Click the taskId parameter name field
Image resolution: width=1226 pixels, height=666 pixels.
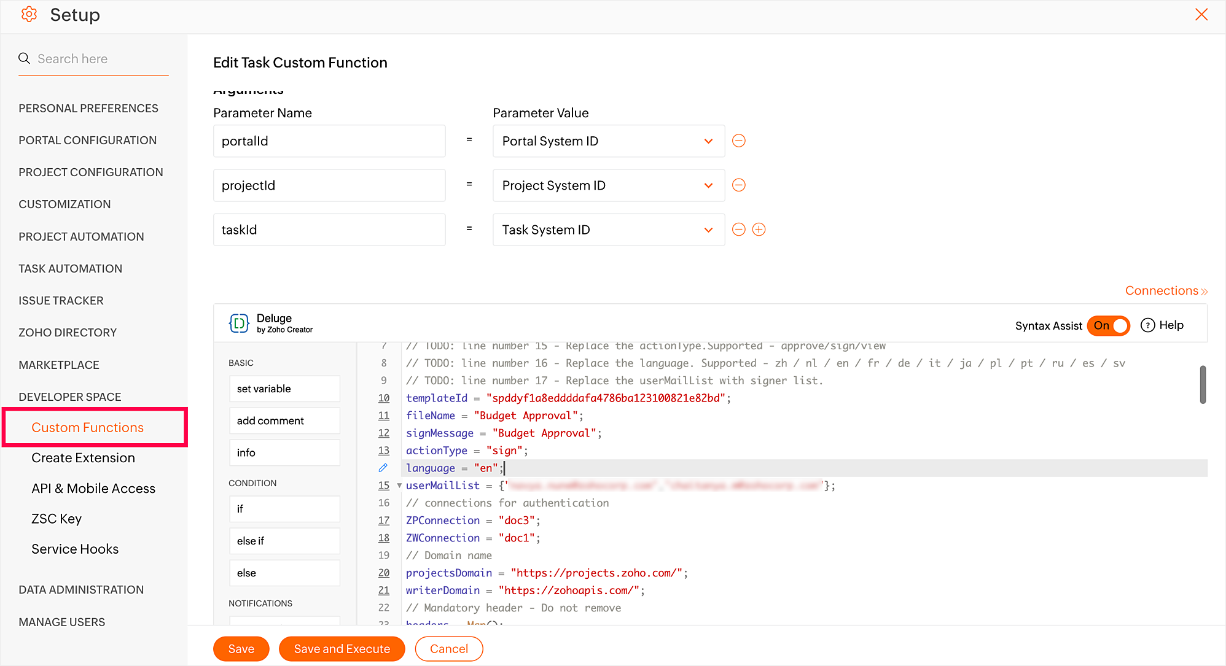(329, 230)
